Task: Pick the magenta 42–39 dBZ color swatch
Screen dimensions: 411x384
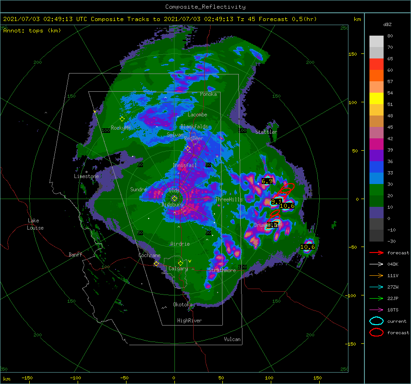Action: (376, 144)
